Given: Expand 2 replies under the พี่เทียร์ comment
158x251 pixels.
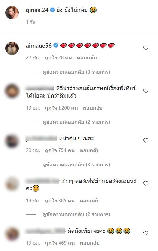Looking at the screenshot, I should pyautogui.click(x=76, y=122).
